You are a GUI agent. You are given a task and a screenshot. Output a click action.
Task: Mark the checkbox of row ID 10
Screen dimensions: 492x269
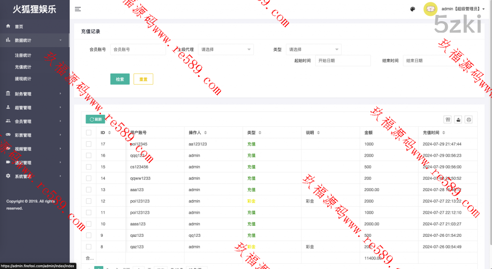89,224
